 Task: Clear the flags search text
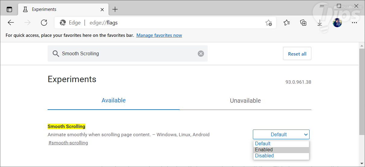(x=201, y=53)
